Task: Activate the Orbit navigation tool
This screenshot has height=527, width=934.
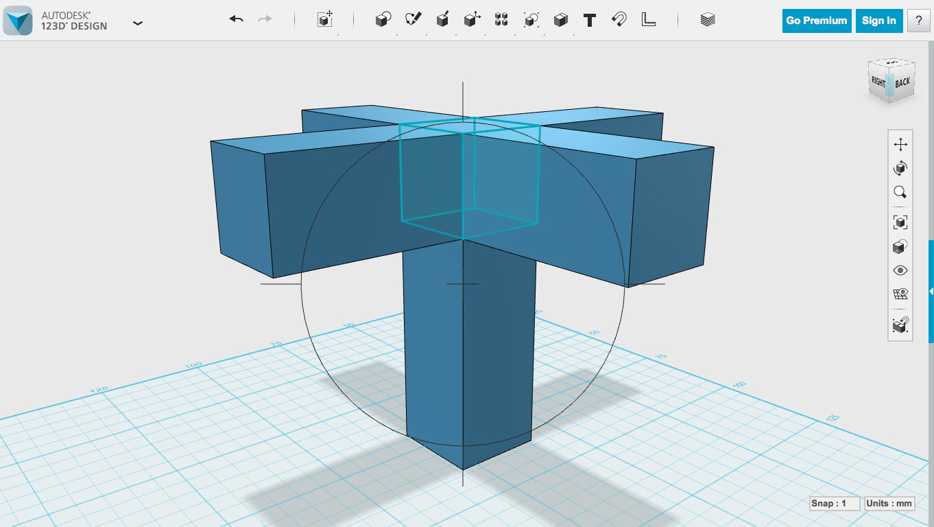Action: coord(900,168)
